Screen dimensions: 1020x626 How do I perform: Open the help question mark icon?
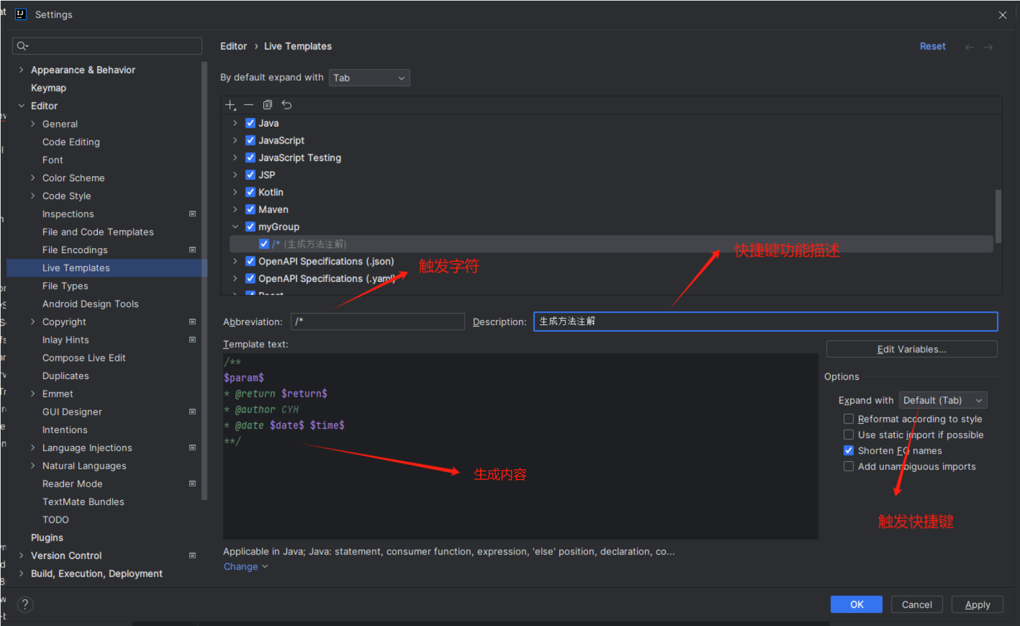point(24,605)
